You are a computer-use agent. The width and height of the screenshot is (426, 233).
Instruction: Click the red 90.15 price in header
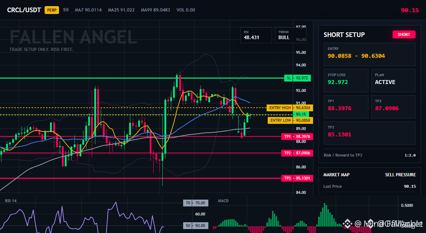coord(410,10)
